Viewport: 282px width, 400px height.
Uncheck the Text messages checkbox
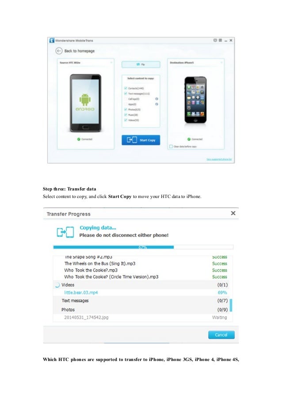(126, 93)
